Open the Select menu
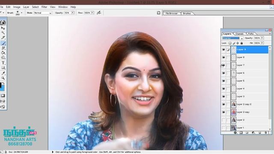 pyautogui.click(x=35, y=7)
